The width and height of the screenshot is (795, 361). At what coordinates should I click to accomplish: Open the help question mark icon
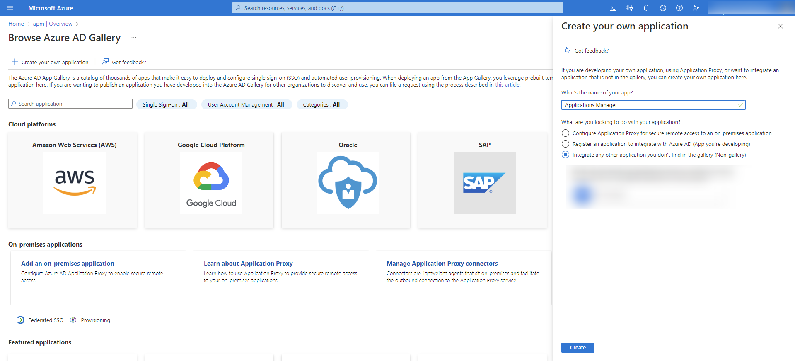[679, 8]
